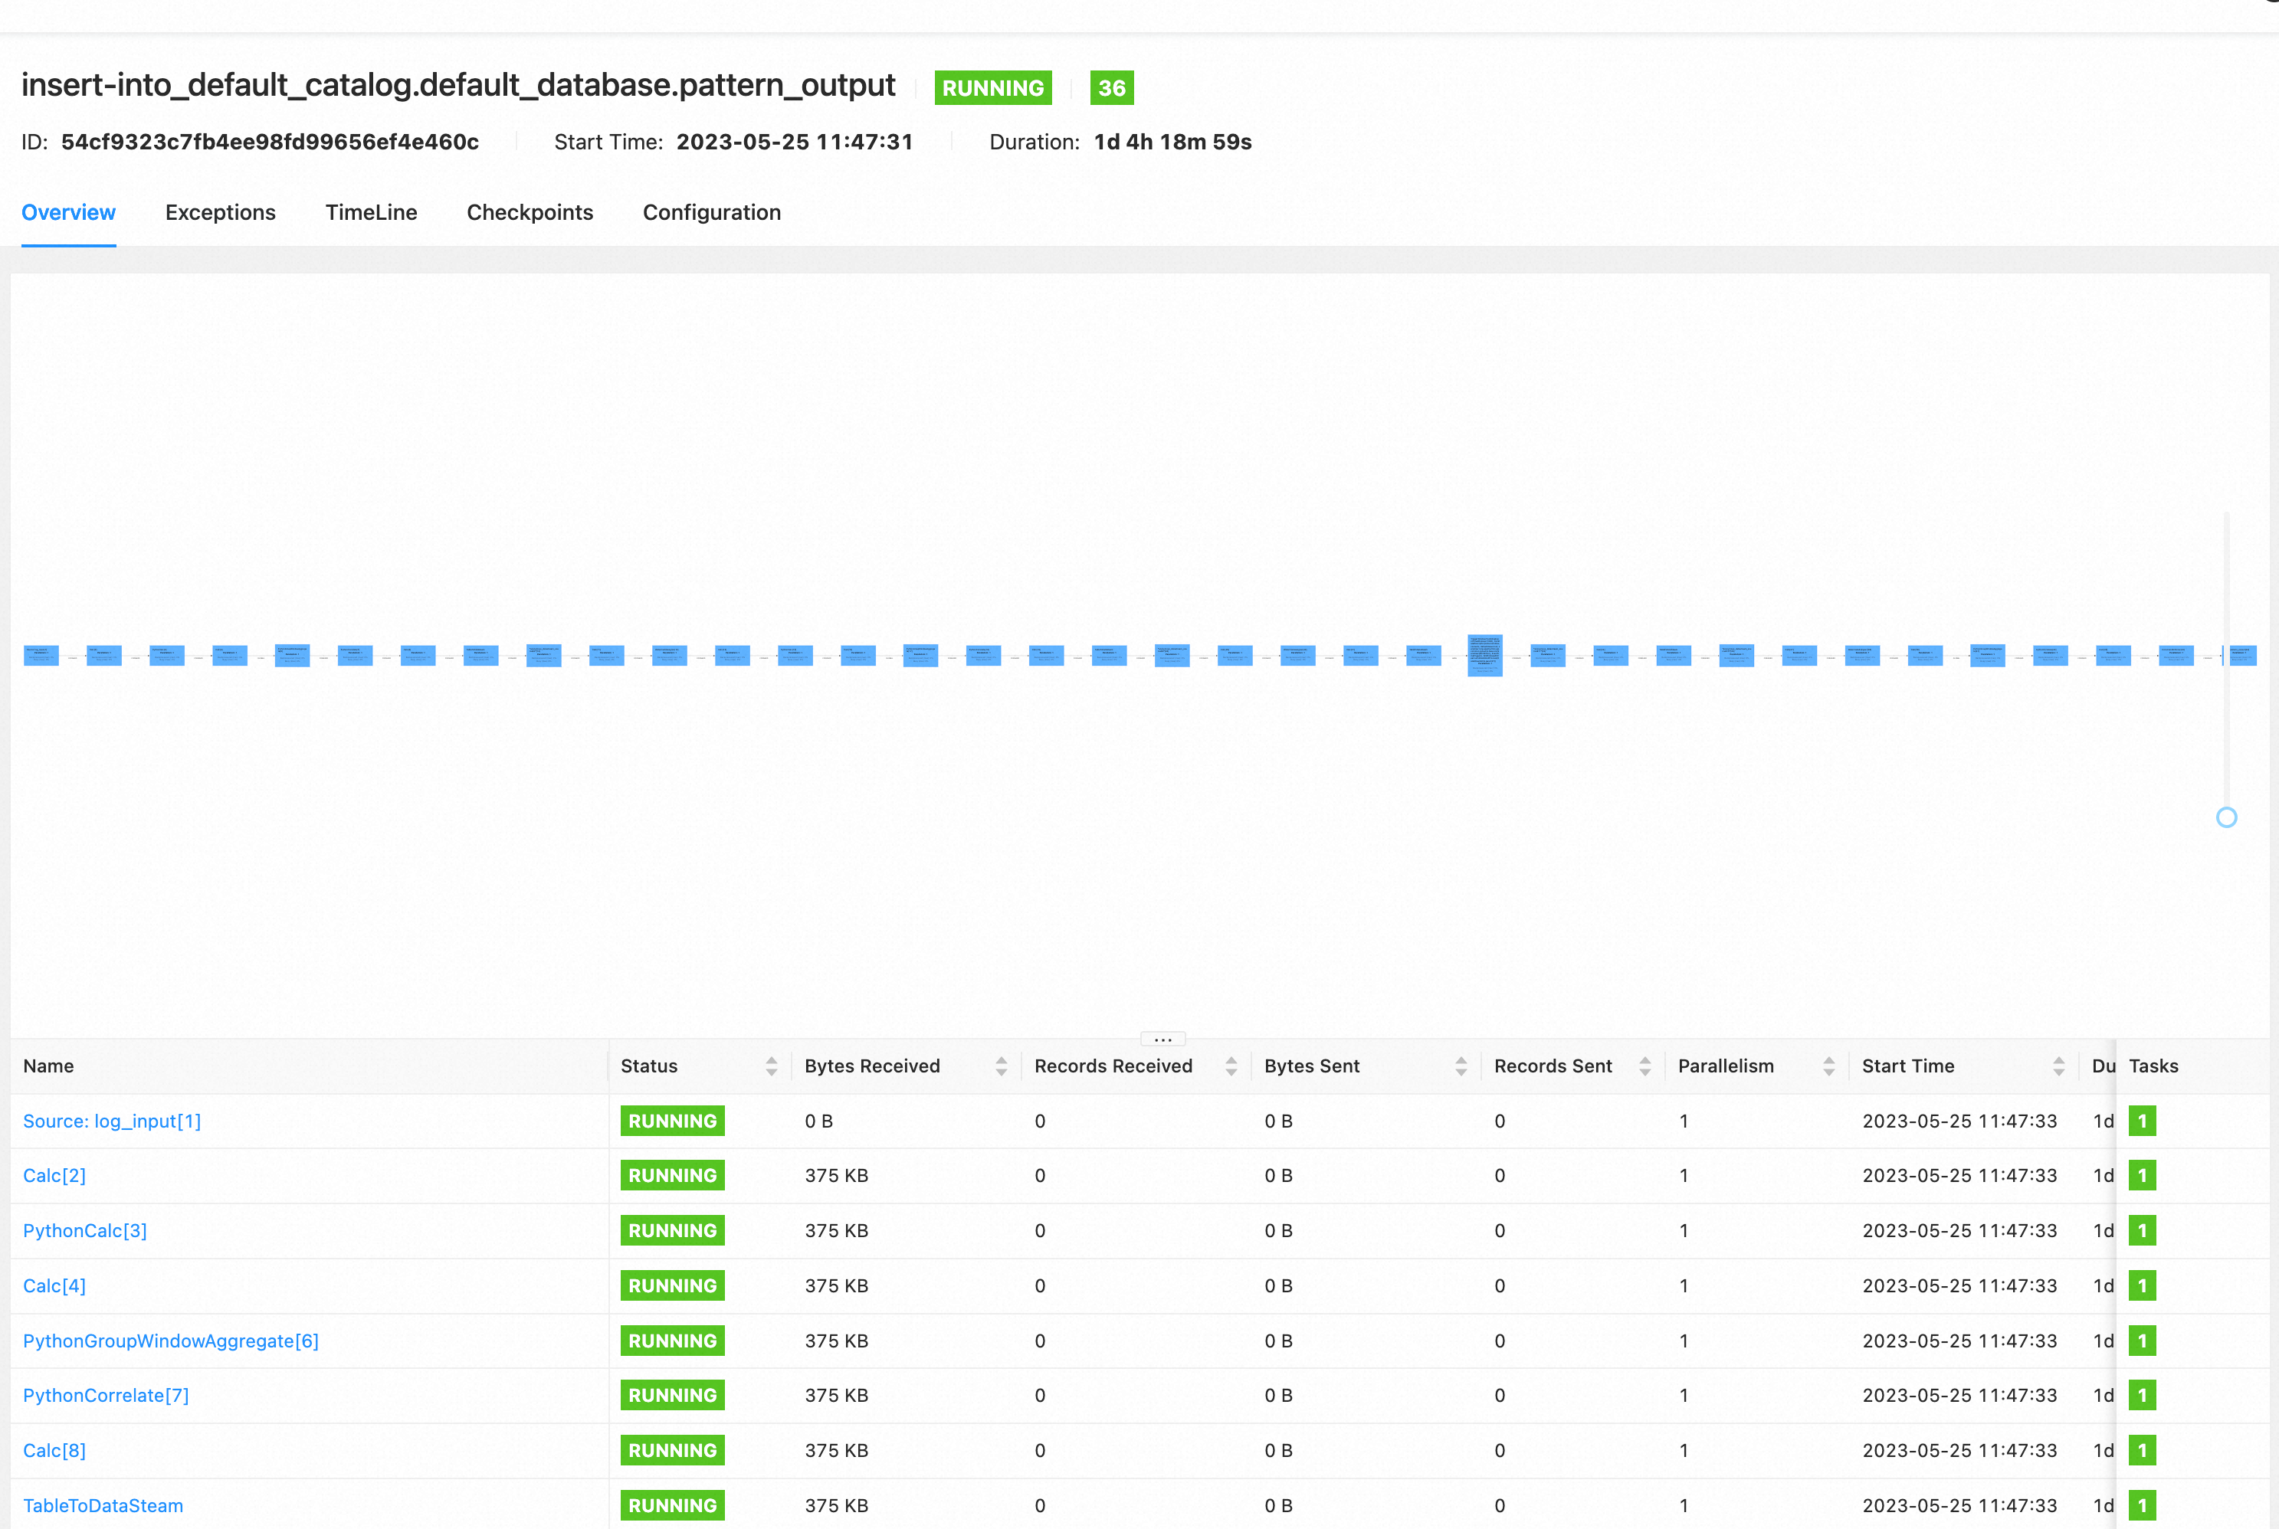This screenshot has height=1529, width=2279.
Task: Click the green 36 task count badge
Action: click(x=1110, y=88)
